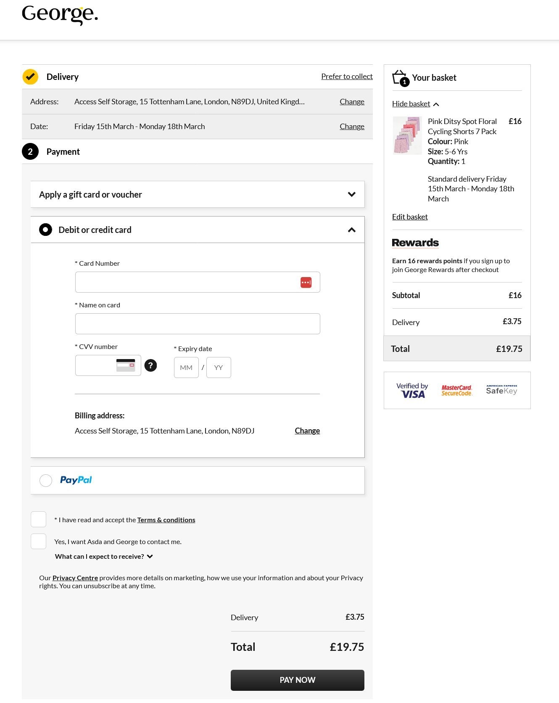559x703 pixels.
Task: Change the delivery date
Action: (352, 127)
